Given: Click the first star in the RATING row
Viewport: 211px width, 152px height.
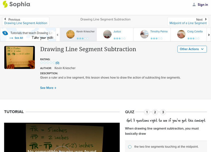Looking at the screenshot, I should click(x=42, y=63).
